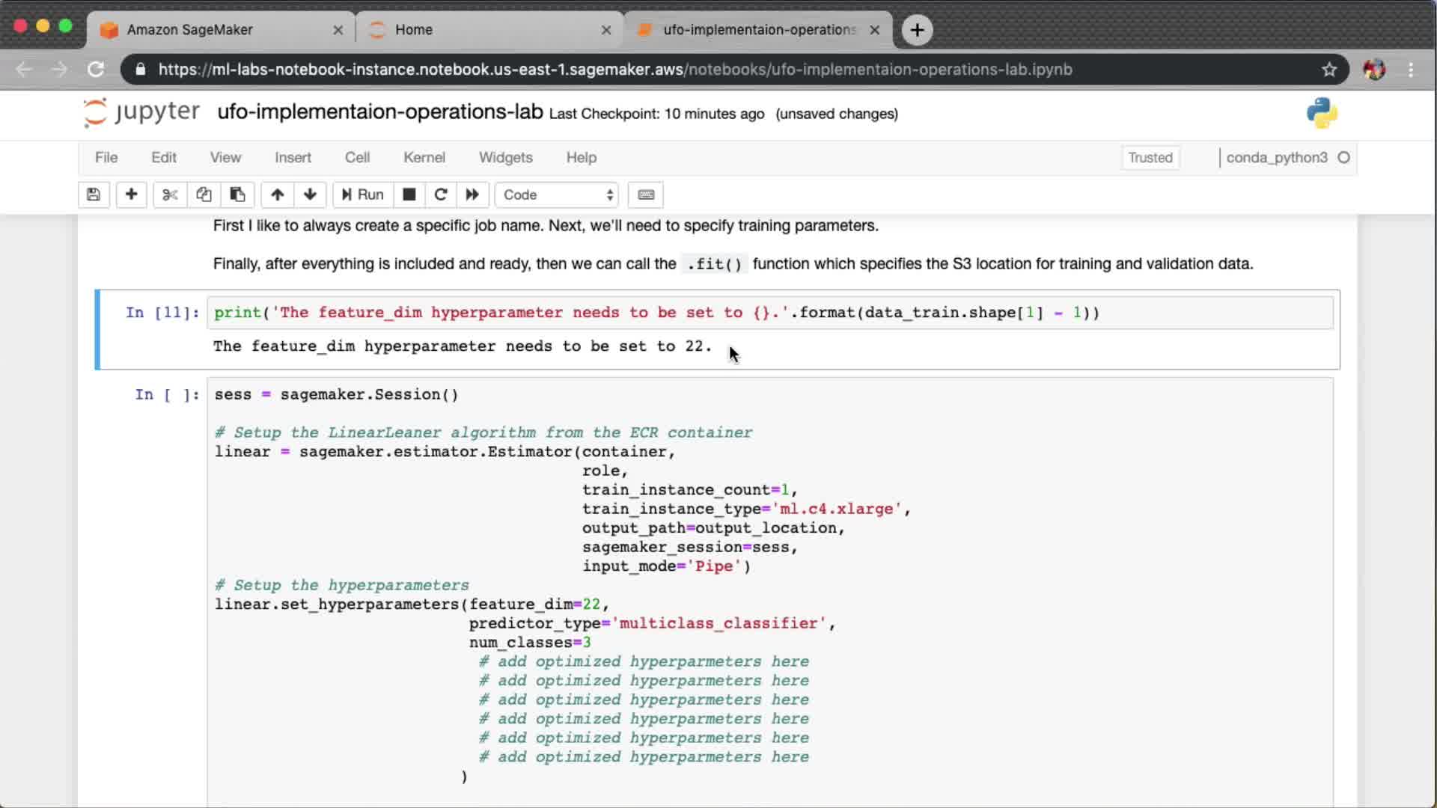Paste cells below using the toolbar icon
This screenshot has height=808, width=1437.
(x=237, y=195)
